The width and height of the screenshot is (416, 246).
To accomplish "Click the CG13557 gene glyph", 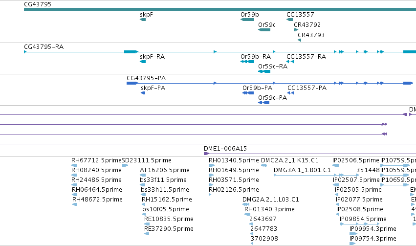I will coord(290,20).
